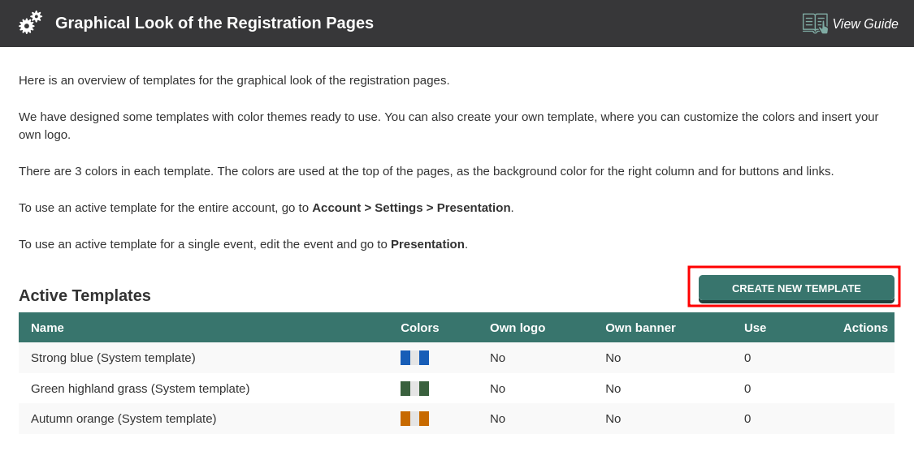Click the page title in header bar
The image size is (914, 460).
coord(214,23)
